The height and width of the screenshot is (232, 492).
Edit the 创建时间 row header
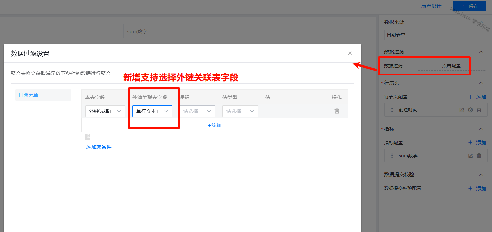coord(462,110)
